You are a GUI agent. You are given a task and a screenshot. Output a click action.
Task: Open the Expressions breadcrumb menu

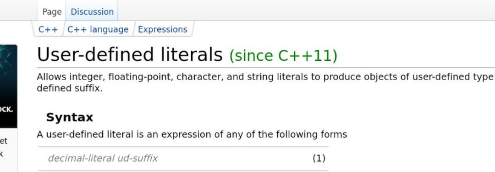[x=163, y=29]
